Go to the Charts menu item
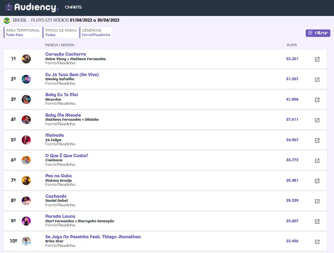Screen dimensions: 334x253 73,7
